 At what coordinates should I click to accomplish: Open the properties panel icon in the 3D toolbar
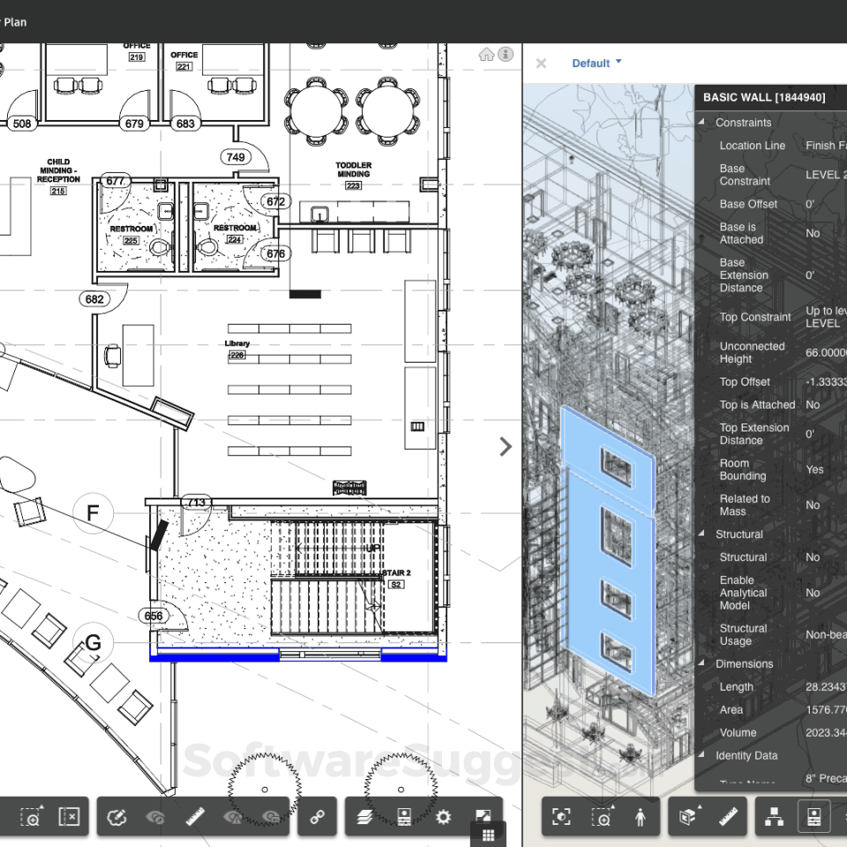click(x=813, y=816)
